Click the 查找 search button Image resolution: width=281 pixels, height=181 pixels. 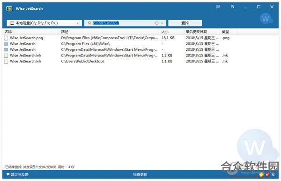tap(185, 23)
